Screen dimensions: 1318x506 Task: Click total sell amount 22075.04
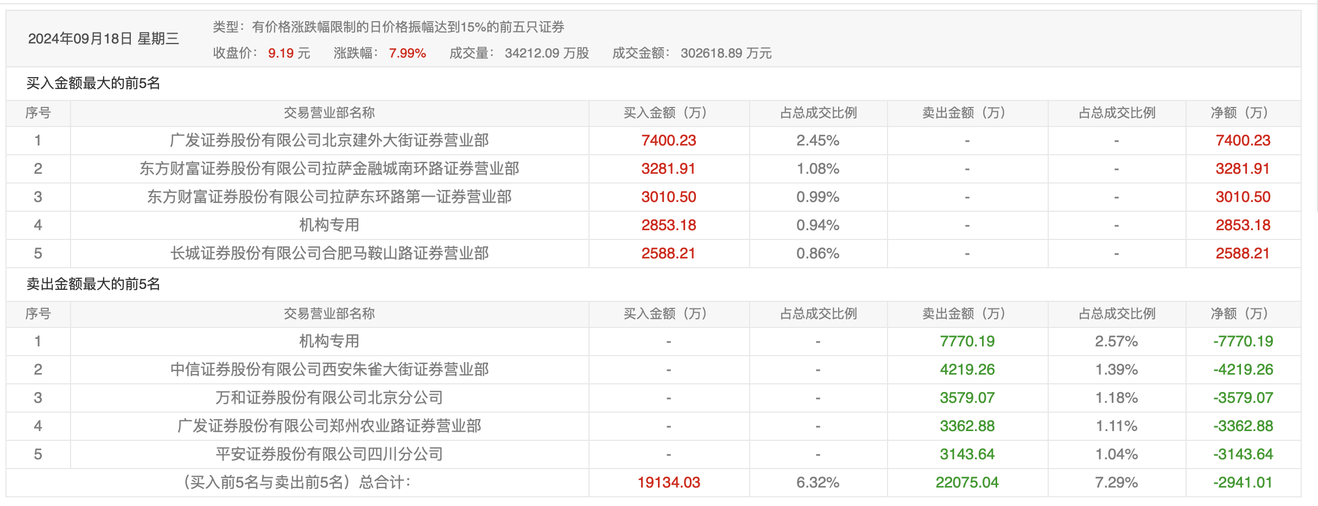tap(967, 483)
